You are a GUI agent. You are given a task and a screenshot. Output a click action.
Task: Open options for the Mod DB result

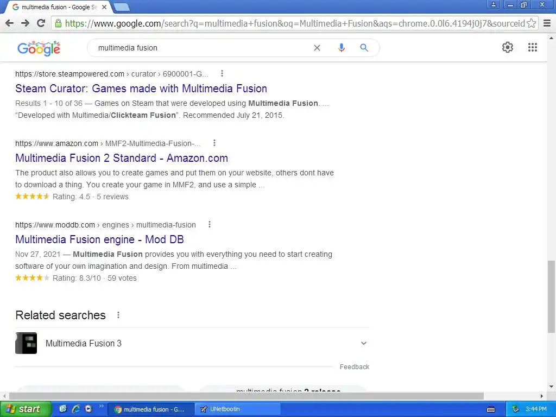click(x=210, y=224)
